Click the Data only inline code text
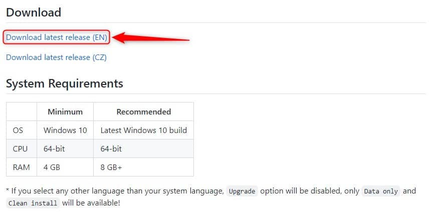Image resolution: width=440 pixels, height=213 pixels. [381, 191]
